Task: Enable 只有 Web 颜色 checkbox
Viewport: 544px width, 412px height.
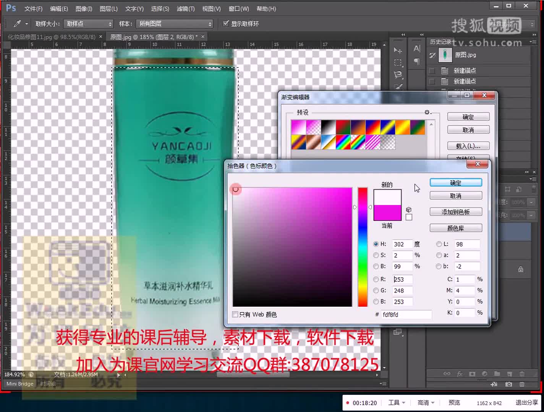Action: (235, 314)
